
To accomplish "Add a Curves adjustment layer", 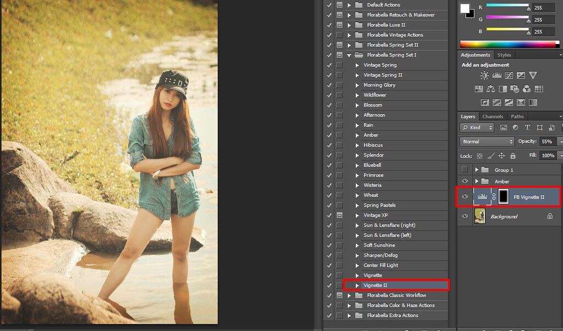I will tap(509, 75).
